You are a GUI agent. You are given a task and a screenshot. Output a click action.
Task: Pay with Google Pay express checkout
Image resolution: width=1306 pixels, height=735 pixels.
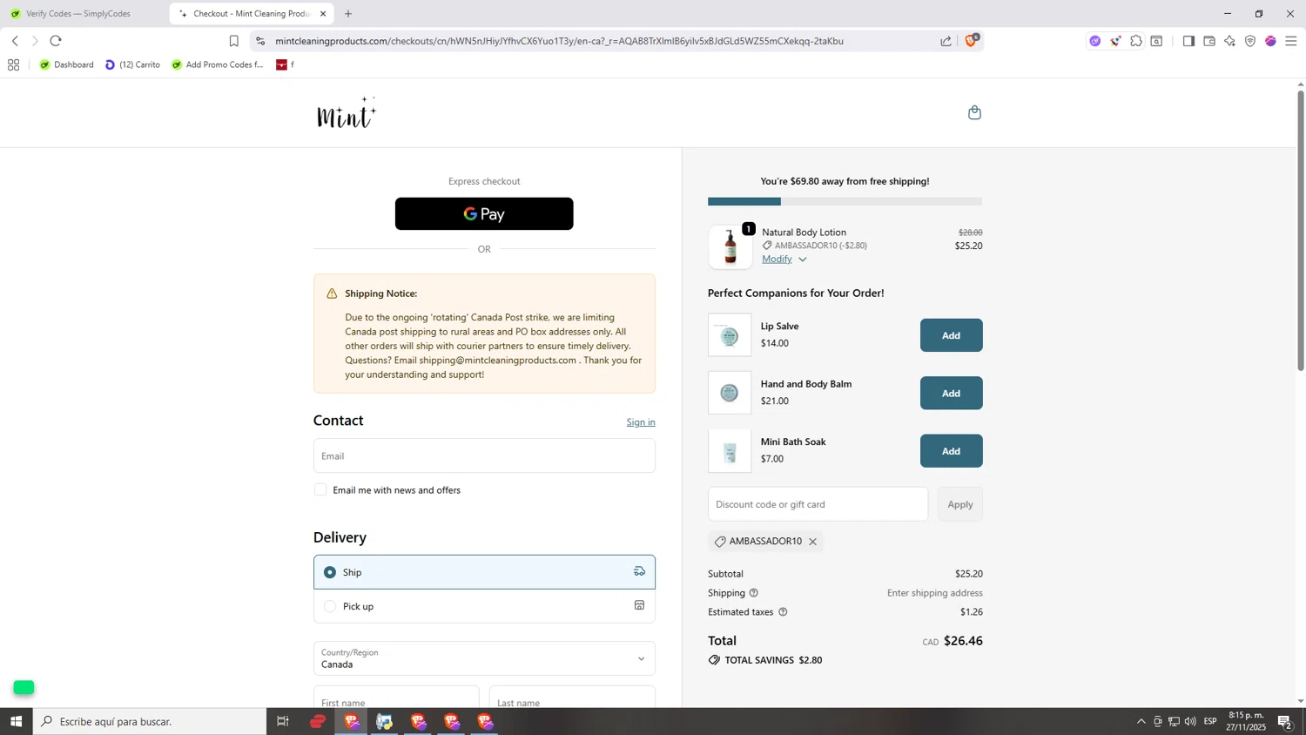(484, 214)
